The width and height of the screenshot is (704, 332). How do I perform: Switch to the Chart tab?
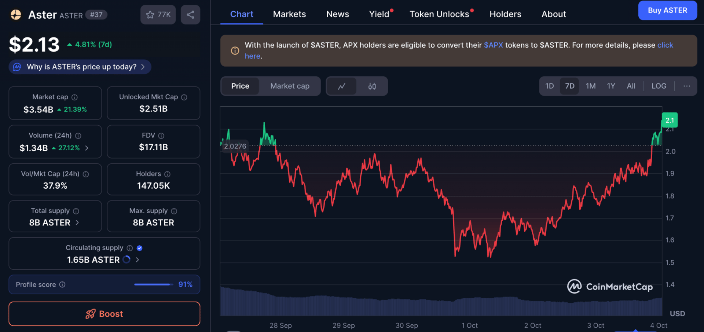coord(242,14)
